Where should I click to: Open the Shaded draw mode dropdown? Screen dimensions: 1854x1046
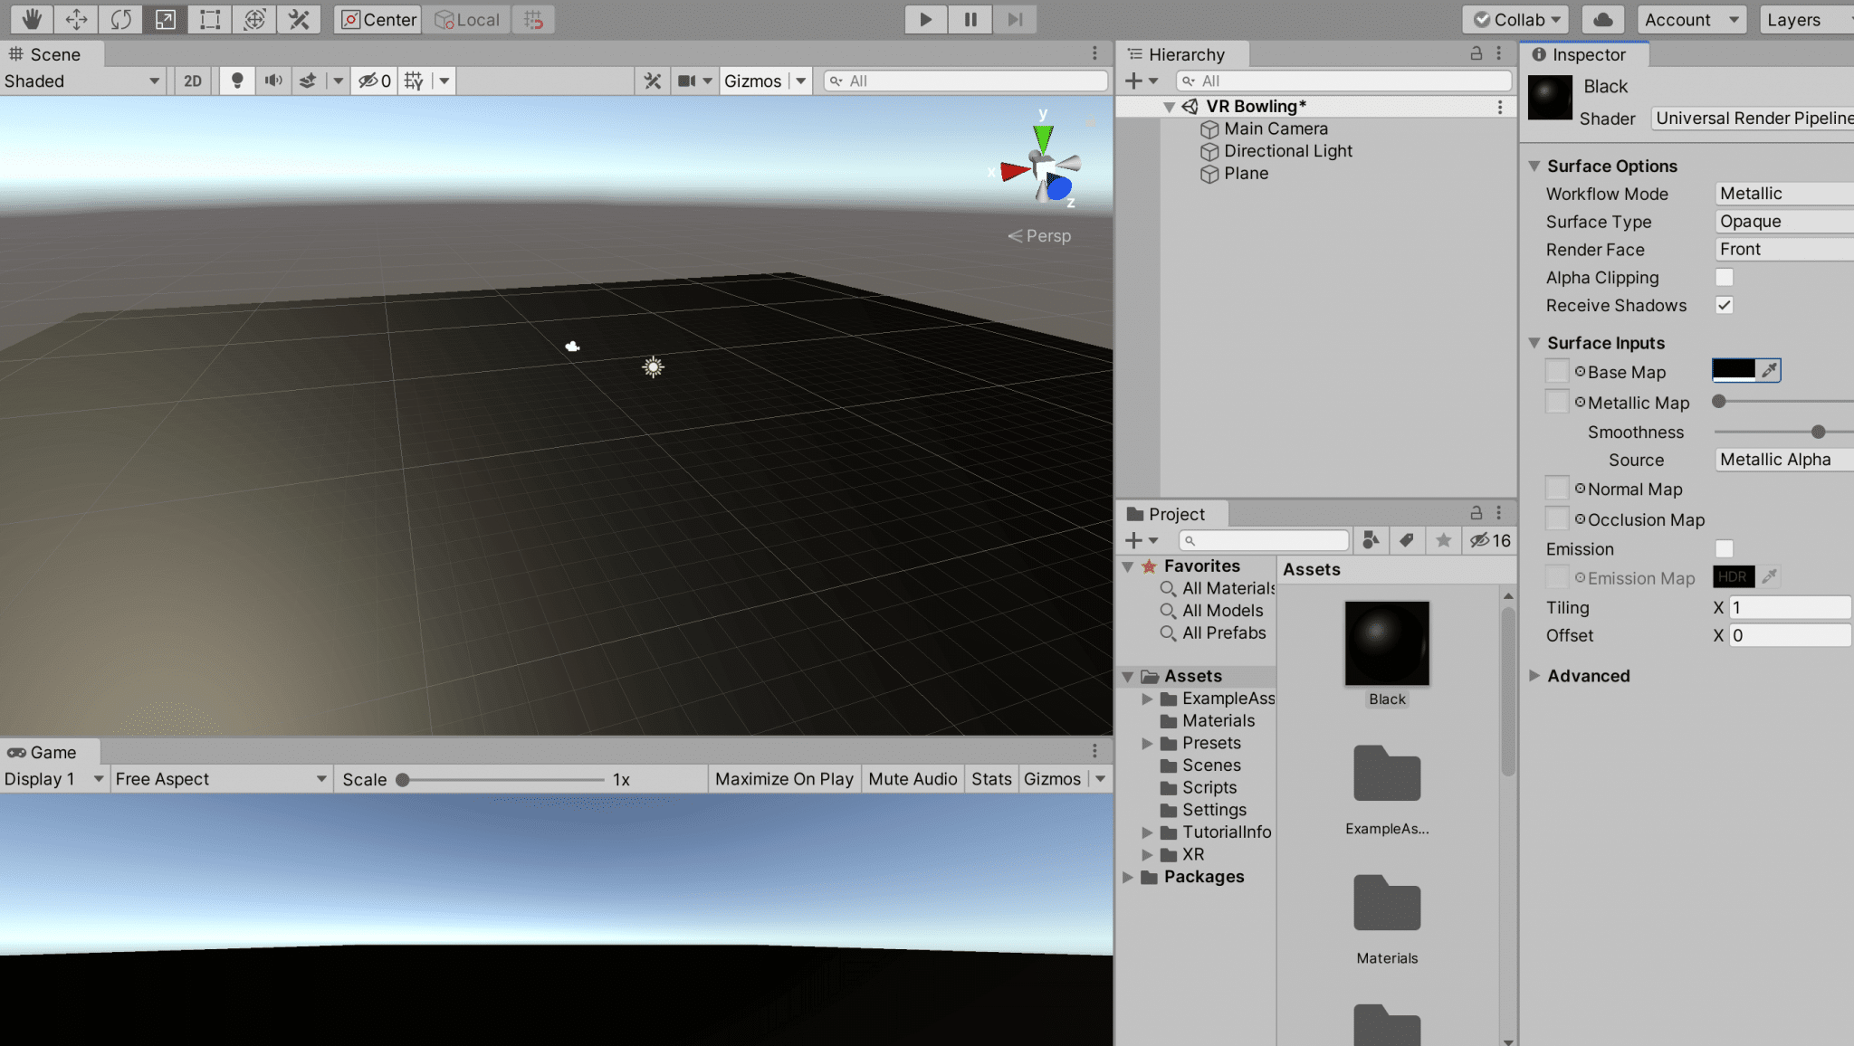[83, 81]
